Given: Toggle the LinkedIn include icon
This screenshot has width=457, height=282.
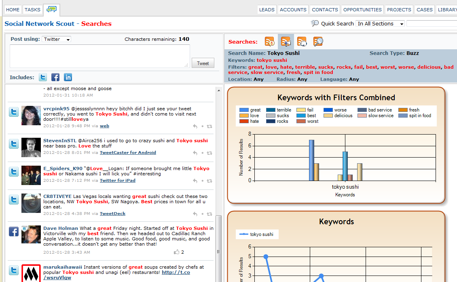Looking at the screenshot, I should click(x=68, y=77).
